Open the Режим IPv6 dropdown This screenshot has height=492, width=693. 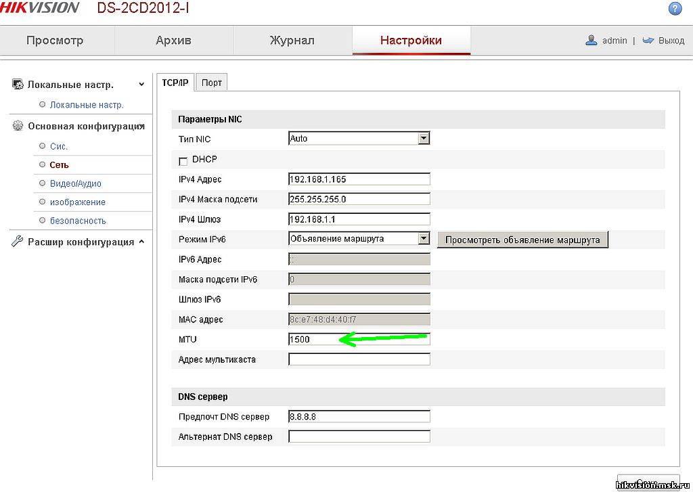point(424,239)
